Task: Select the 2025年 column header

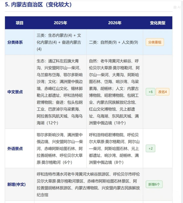Action: coord(60,23)
